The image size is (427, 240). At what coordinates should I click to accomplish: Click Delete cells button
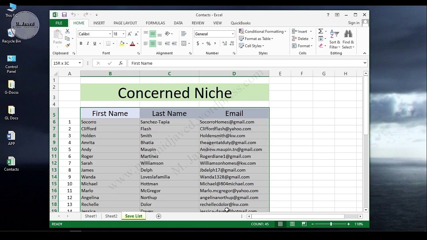(x=300, y=39)
